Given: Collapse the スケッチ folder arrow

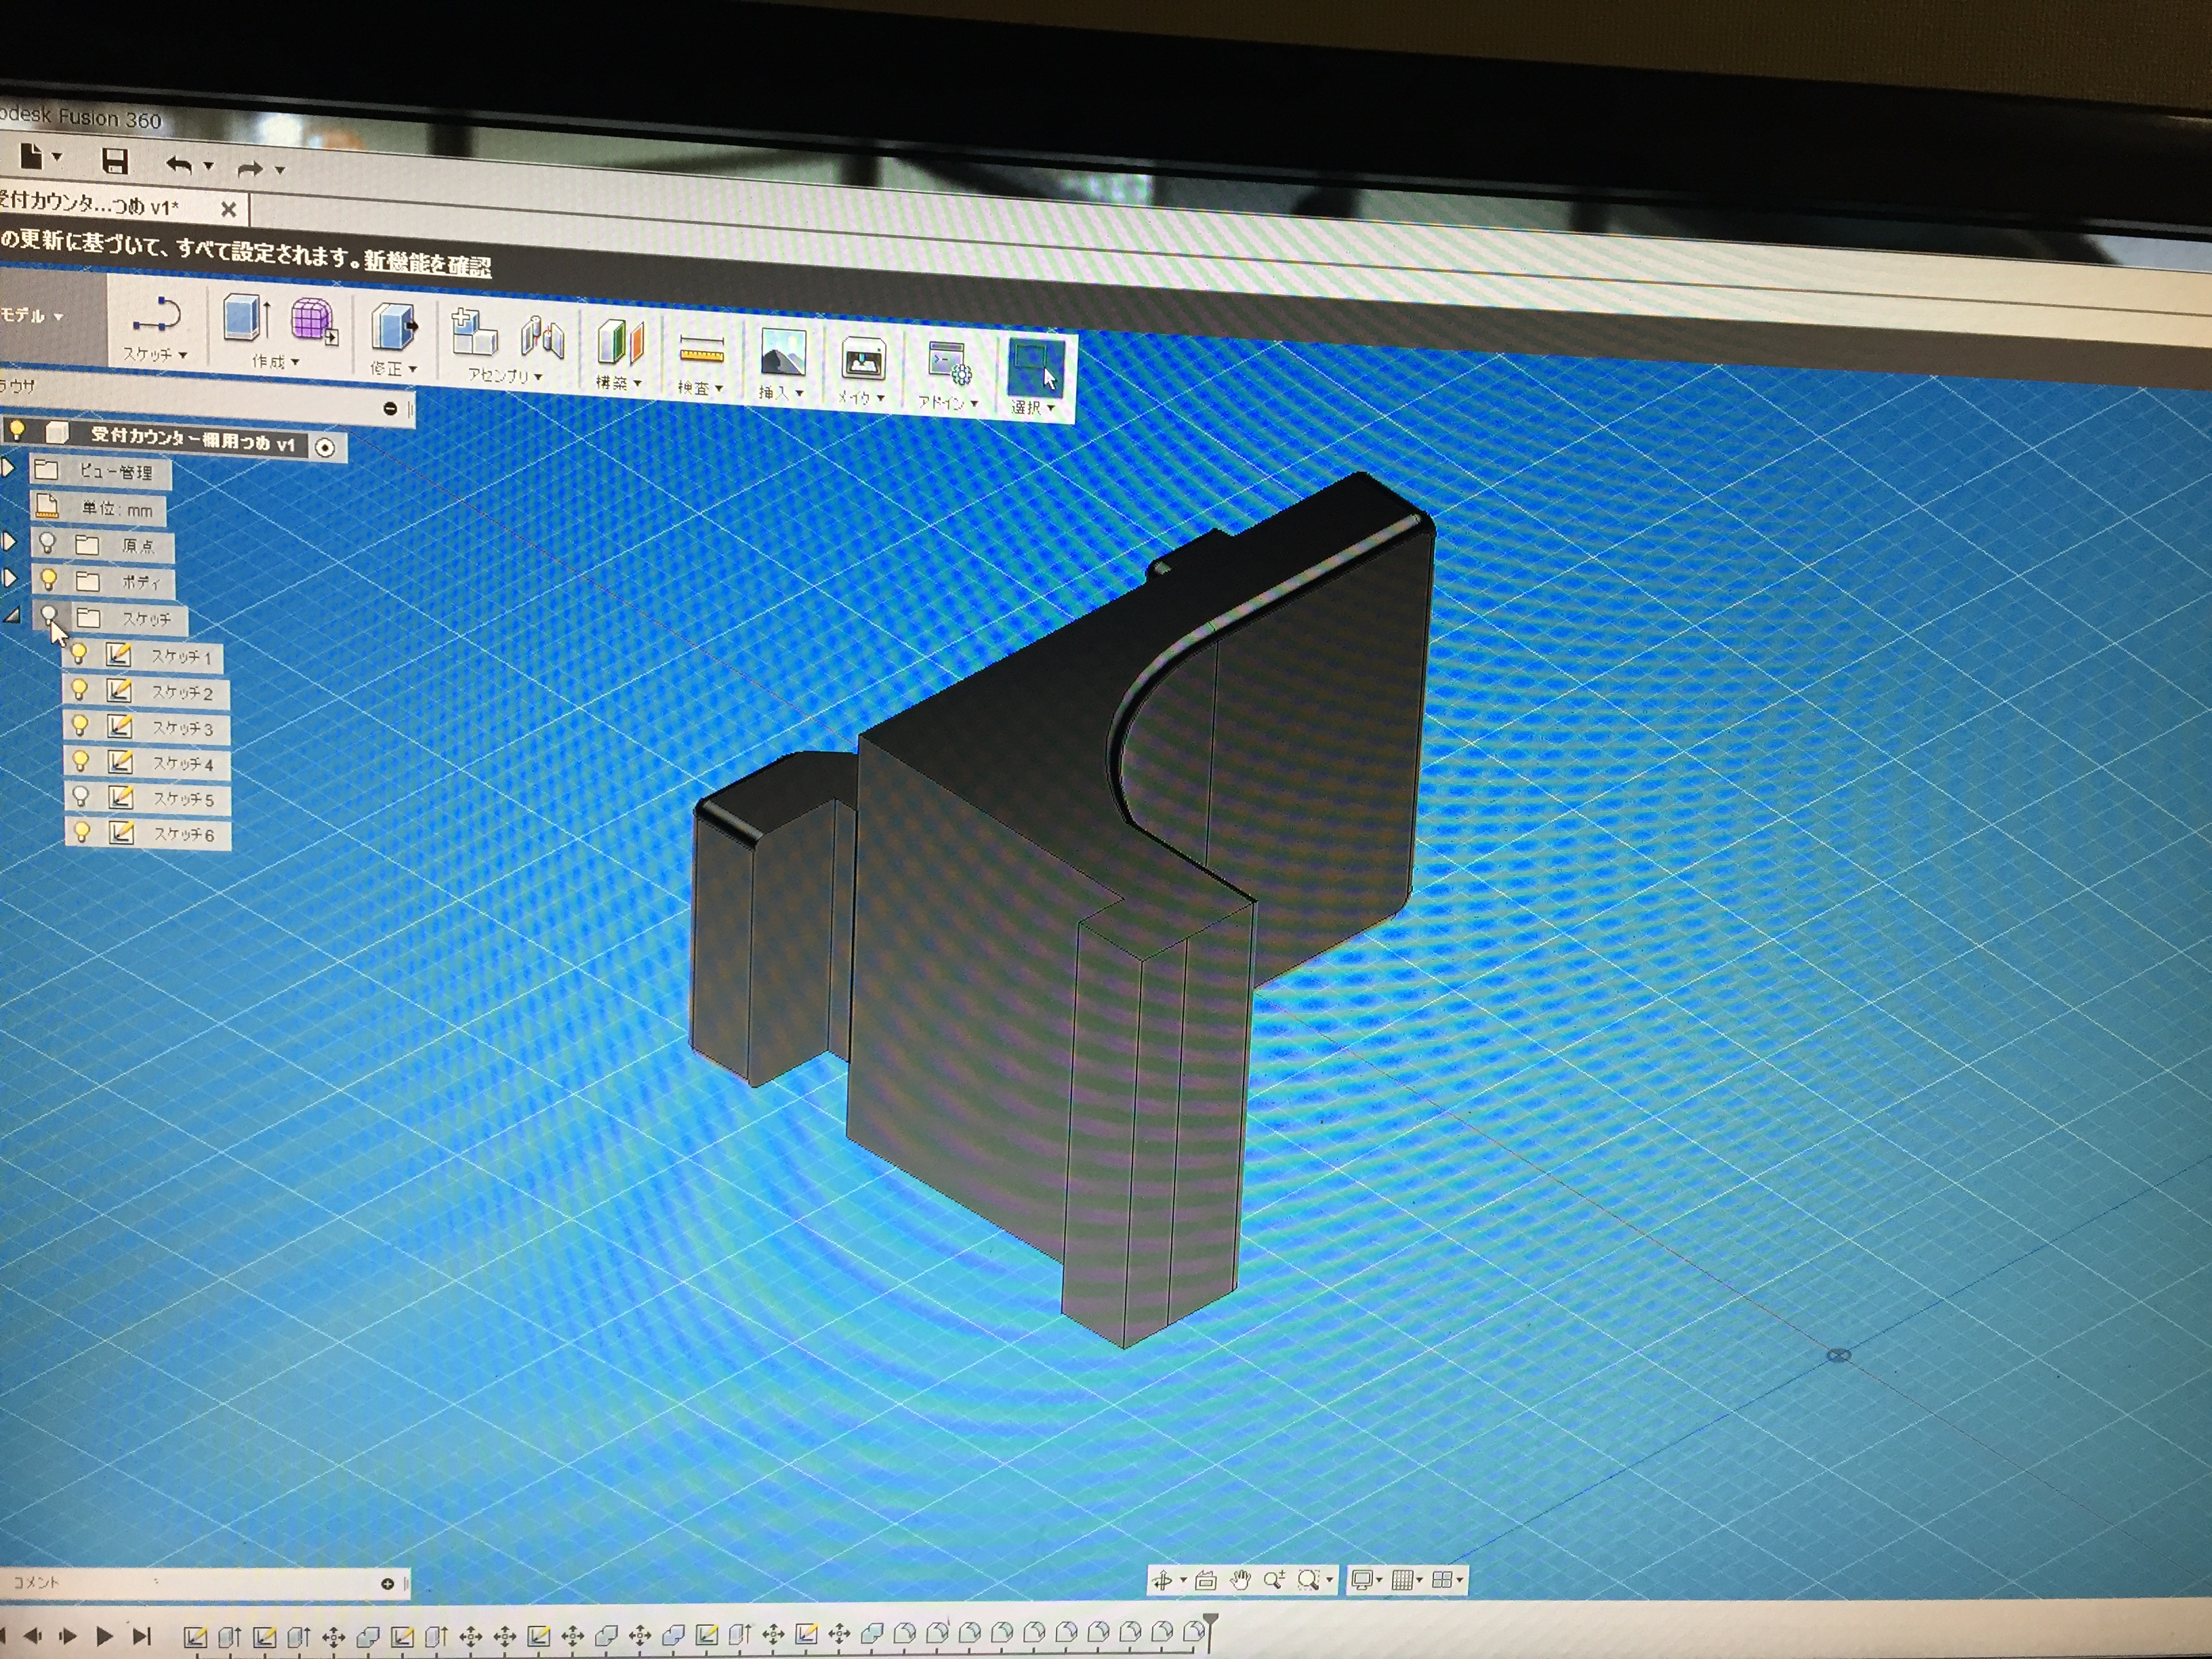Looking at the screenshot, I should [x=12, y=615].
